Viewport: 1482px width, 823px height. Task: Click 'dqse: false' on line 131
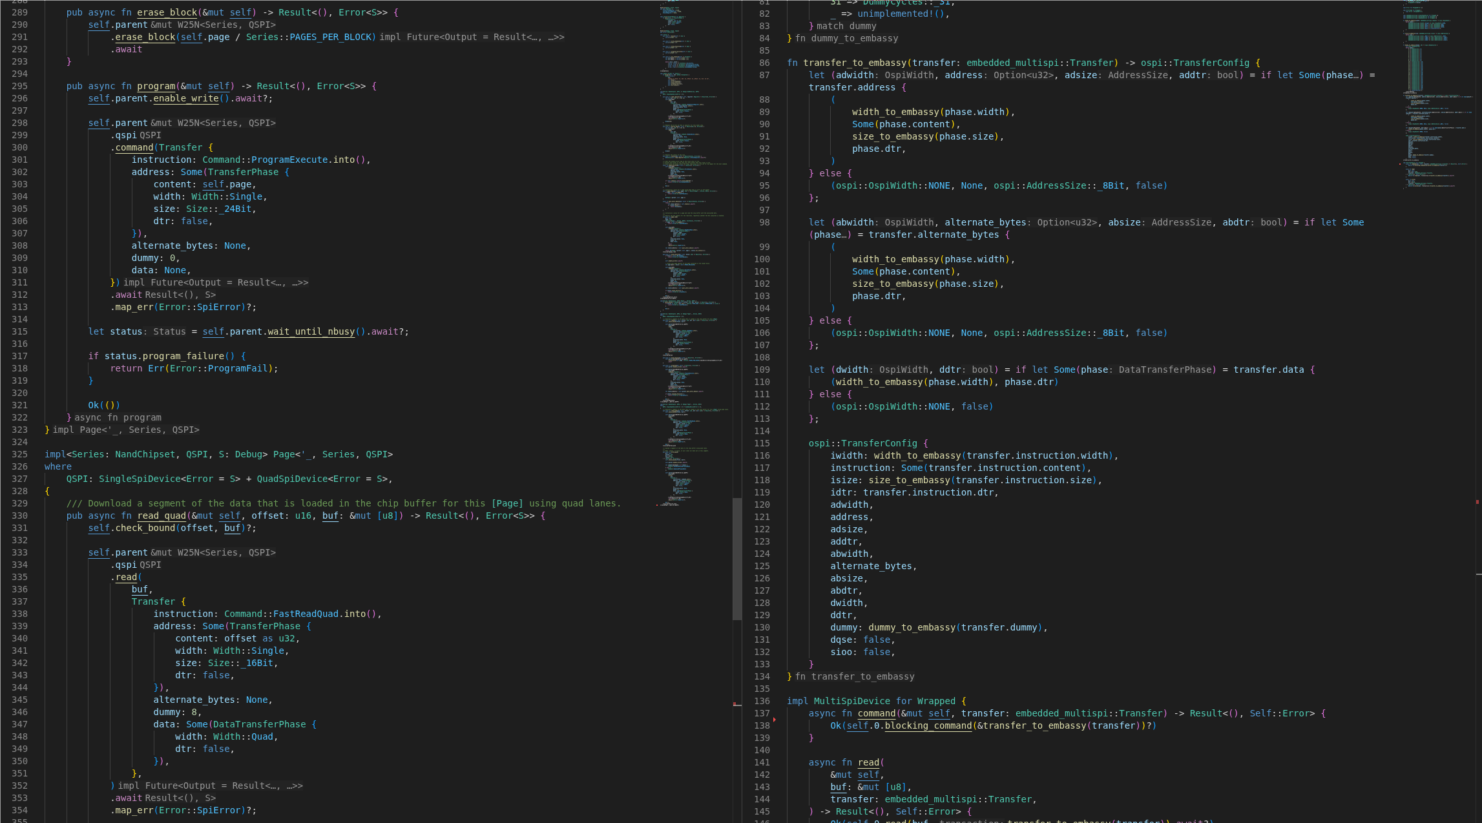tap(860, 640)
